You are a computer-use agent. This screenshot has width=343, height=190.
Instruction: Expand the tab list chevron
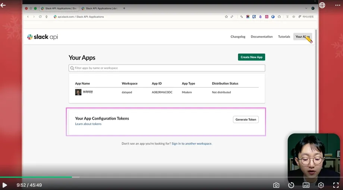pos(306,8)
